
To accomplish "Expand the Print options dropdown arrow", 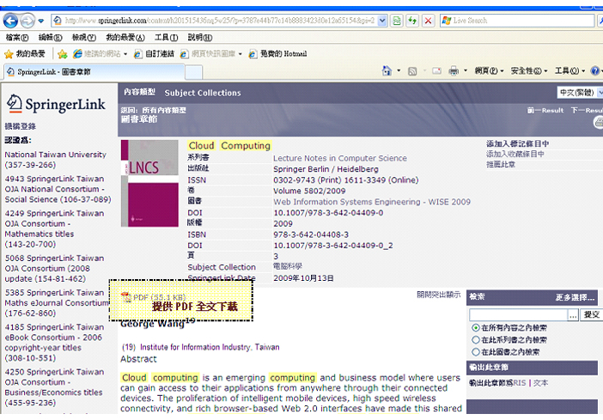I will click(466, 70).
